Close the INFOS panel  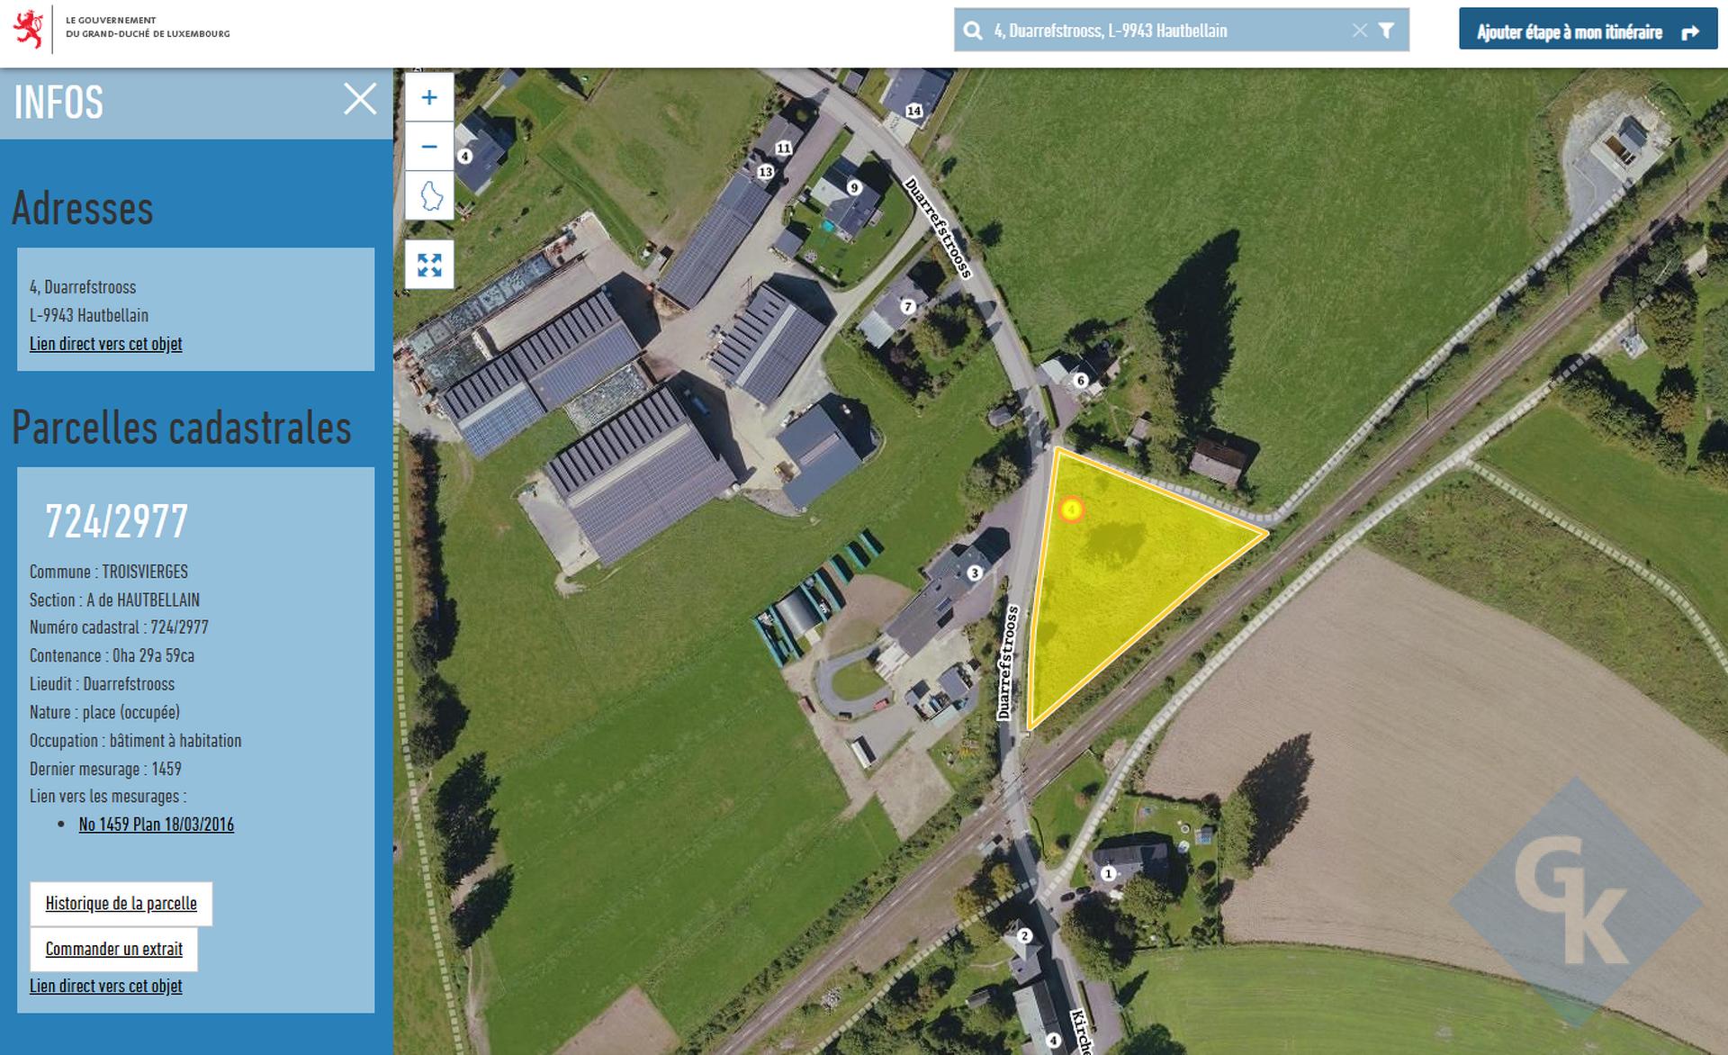coord(360,99)
